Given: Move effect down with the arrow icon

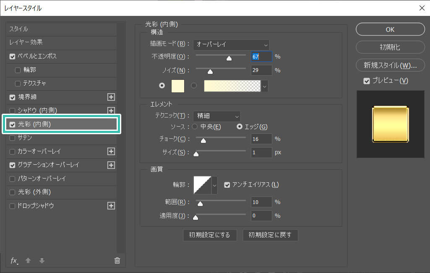Looking at the screenshot, I should (42, 260).
